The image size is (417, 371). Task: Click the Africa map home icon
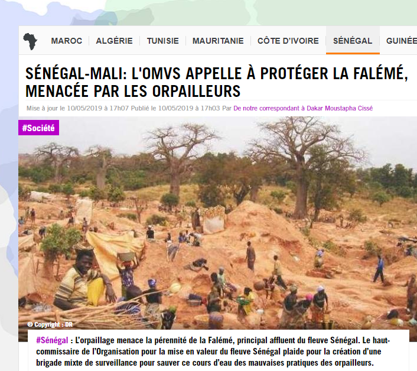coord(30,41)
